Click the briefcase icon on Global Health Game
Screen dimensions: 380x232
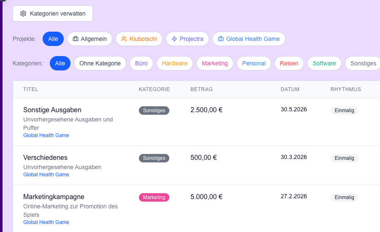[x=221, y=39]
